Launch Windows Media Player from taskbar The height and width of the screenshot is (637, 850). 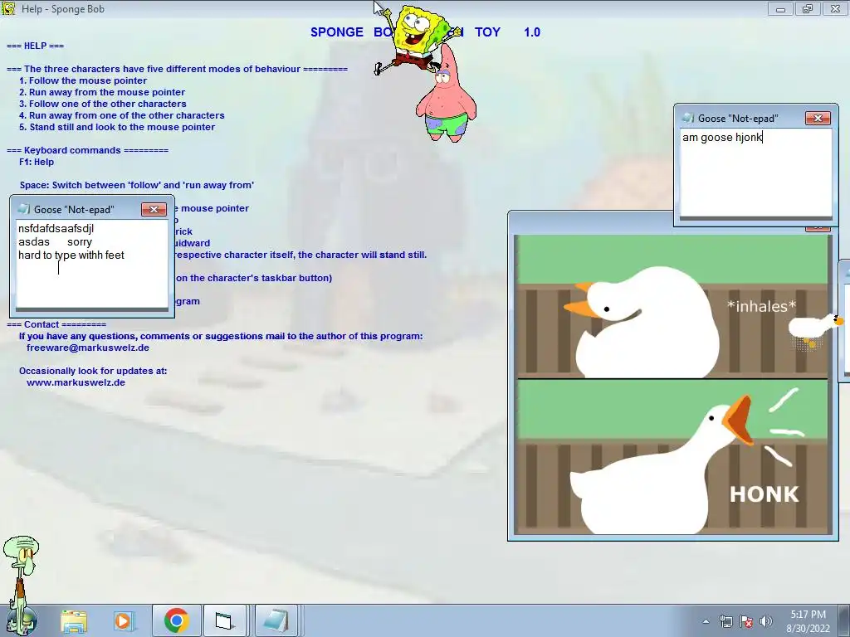pyautogui.click(x=123, y=620)
